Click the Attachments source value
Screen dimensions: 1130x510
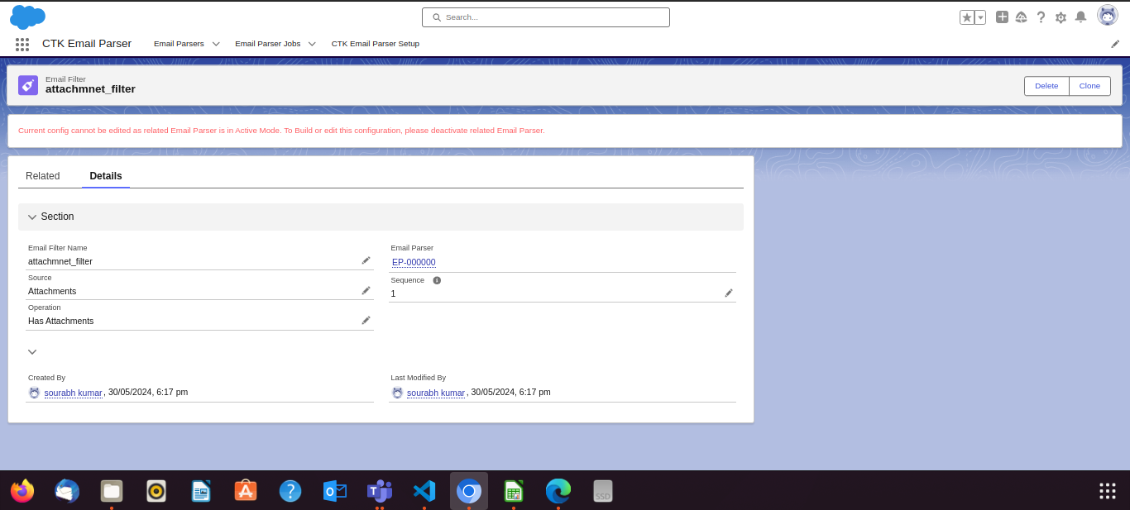[52, 291]
